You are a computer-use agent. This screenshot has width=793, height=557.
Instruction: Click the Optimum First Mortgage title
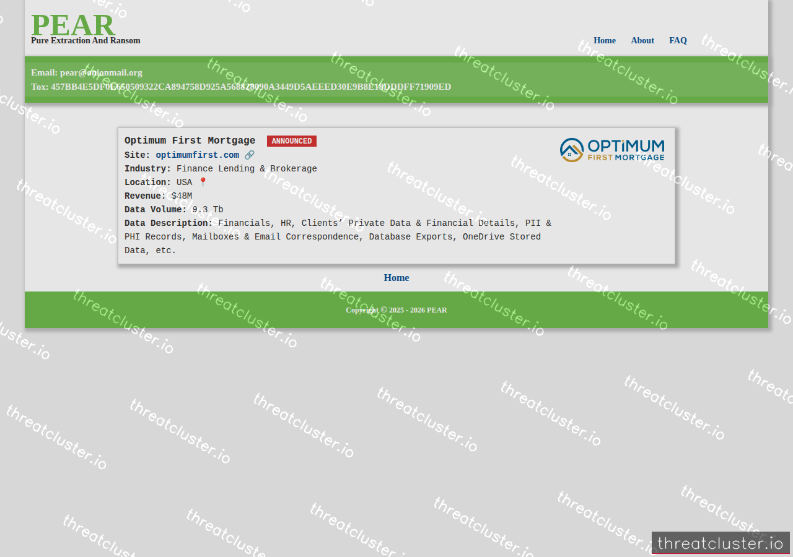point(190,141)
